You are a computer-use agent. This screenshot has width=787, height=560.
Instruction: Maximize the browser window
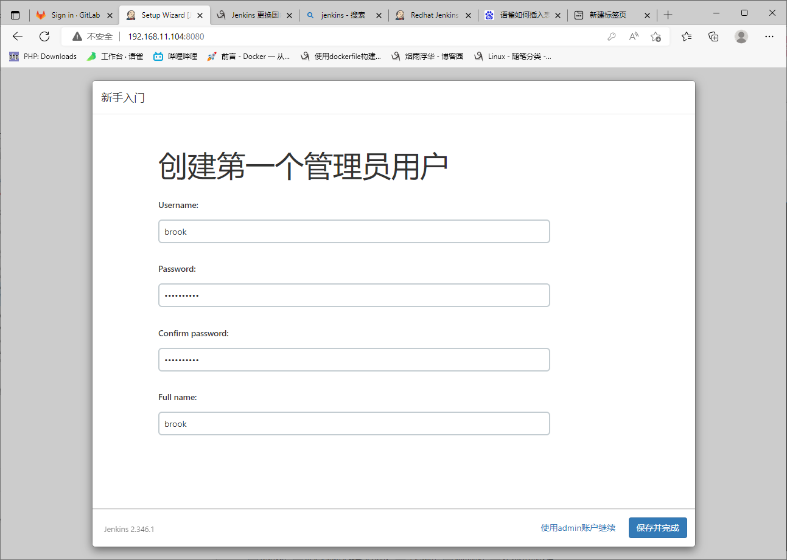[744, 13]
